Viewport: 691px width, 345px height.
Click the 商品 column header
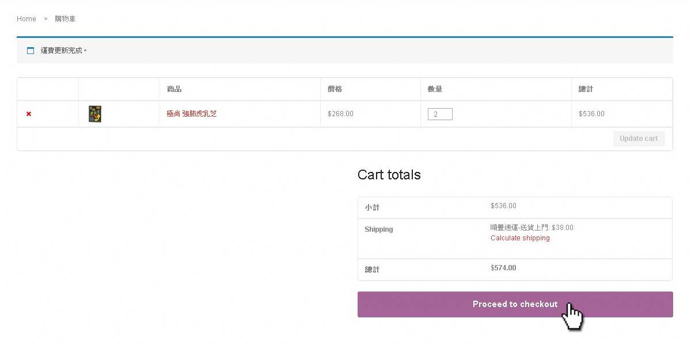pos(174,89)
